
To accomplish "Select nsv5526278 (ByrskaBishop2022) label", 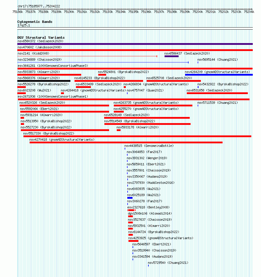I will pyautogui.click(x=43, y=84).
